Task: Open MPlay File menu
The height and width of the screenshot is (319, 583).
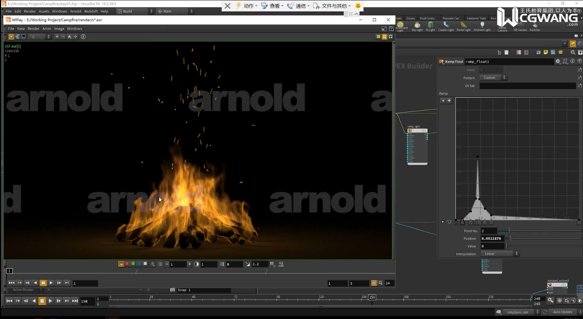Action: point(11,28)
